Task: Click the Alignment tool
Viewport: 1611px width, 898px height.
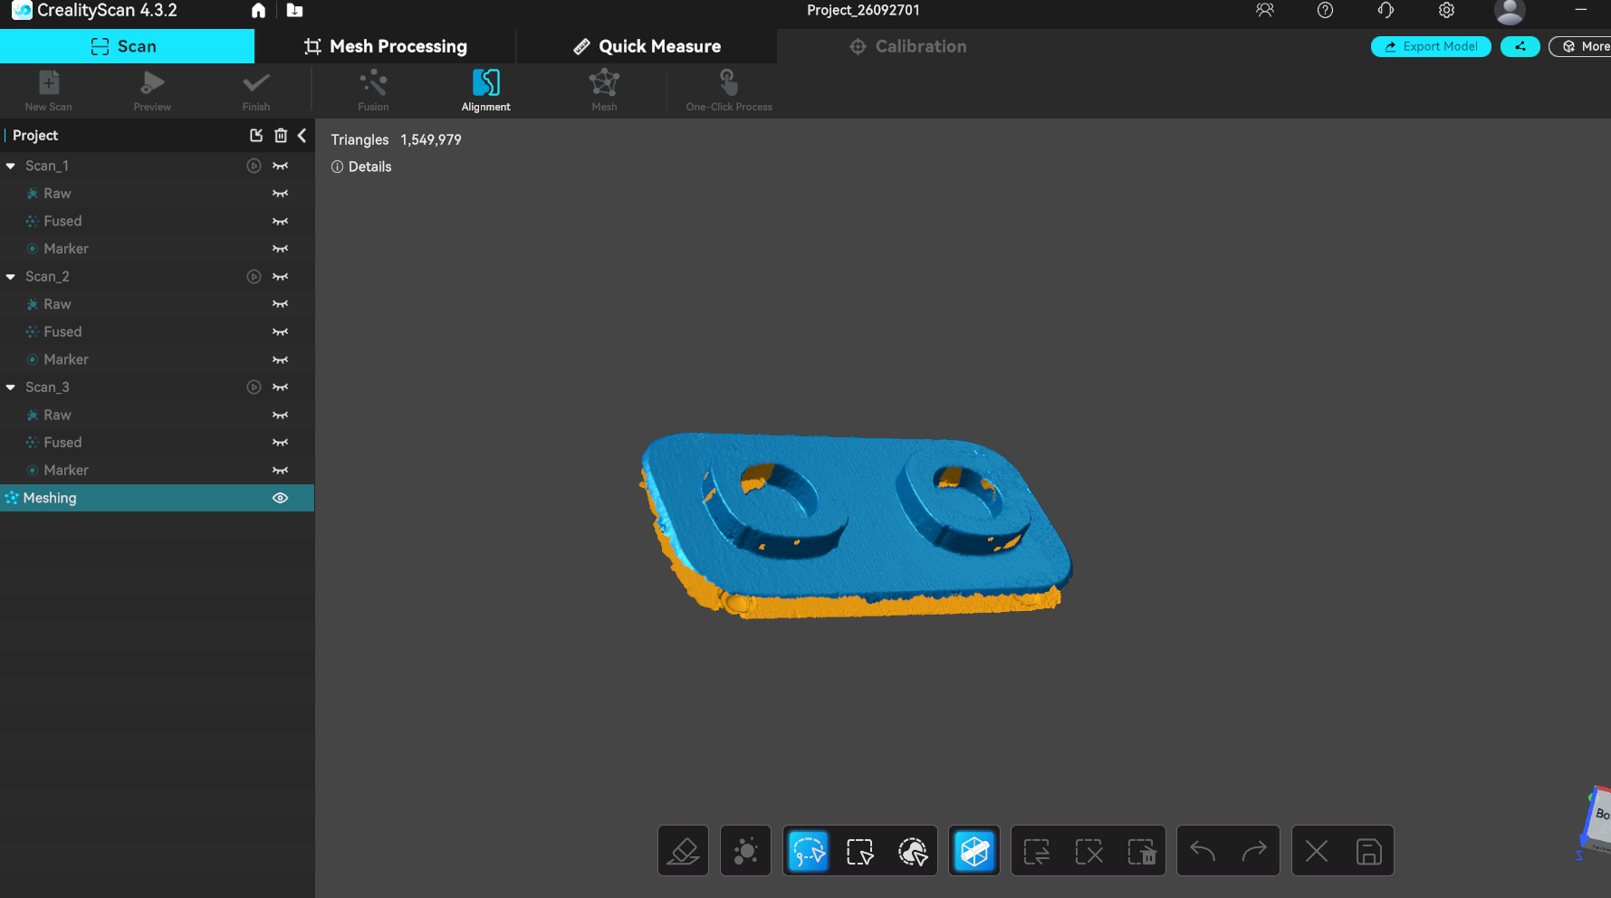Action: 486,91
